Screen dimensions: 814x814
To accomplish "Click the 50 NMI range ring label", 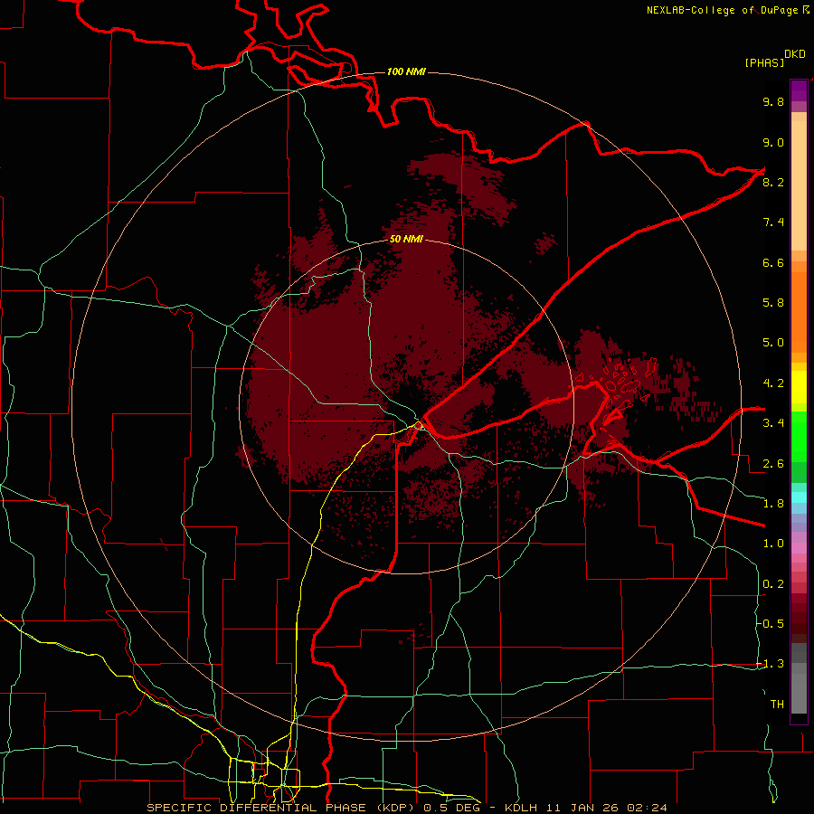I will click(406, 240).
